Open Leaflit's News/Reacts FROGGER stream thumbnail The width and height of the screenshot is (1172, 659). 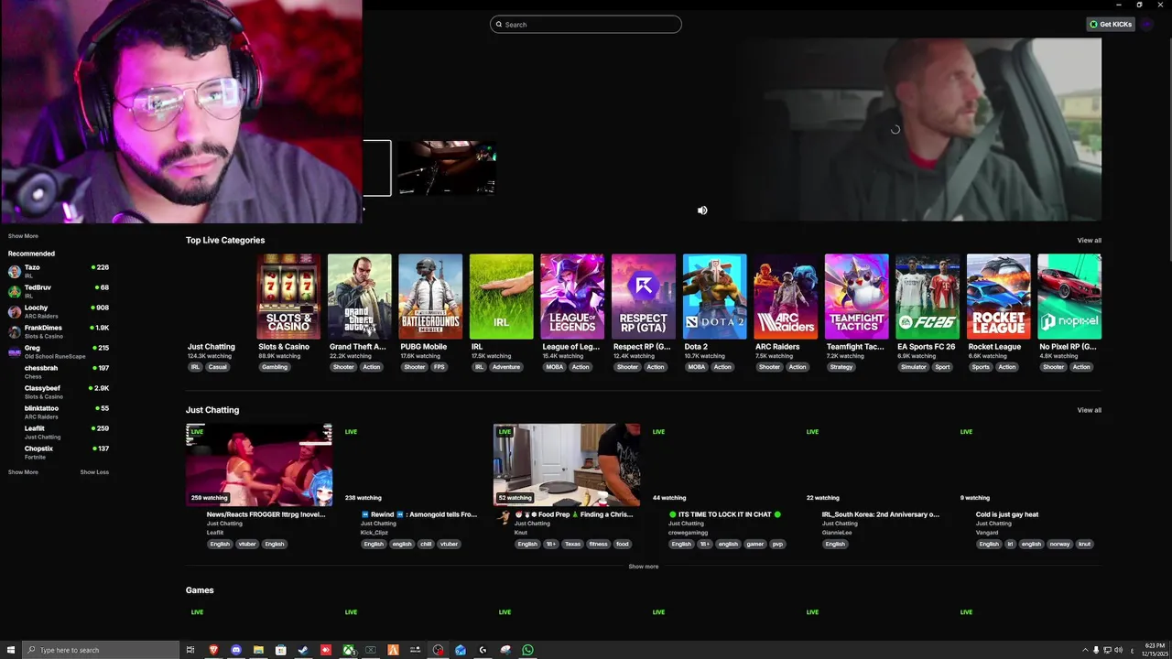coord(259,465)
